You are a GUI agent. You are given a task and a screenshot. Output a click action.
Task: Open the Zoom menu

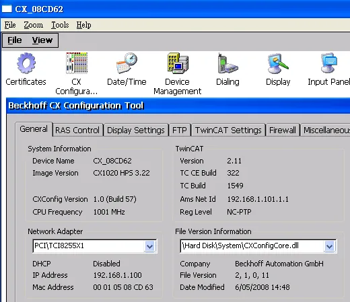click(34, 25)
